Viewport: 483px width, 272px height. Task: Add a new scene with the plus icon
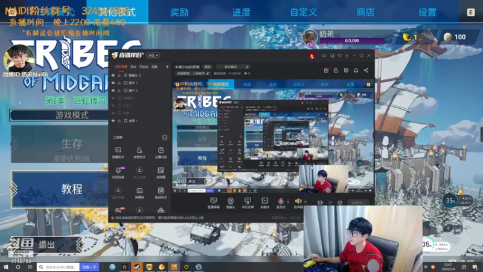click(x=167, y=66)
